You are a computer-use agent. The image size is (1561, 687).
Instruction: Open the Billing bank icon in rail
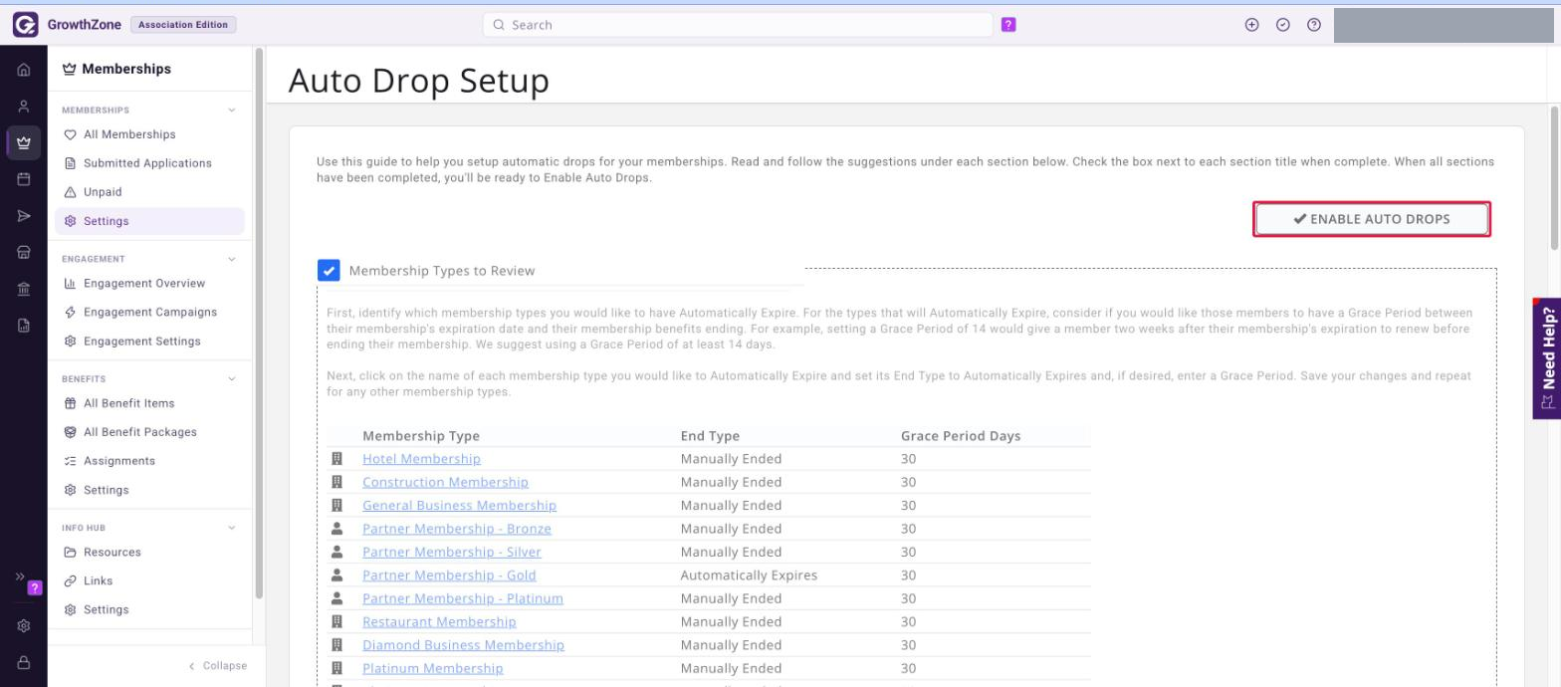(24, 289)
